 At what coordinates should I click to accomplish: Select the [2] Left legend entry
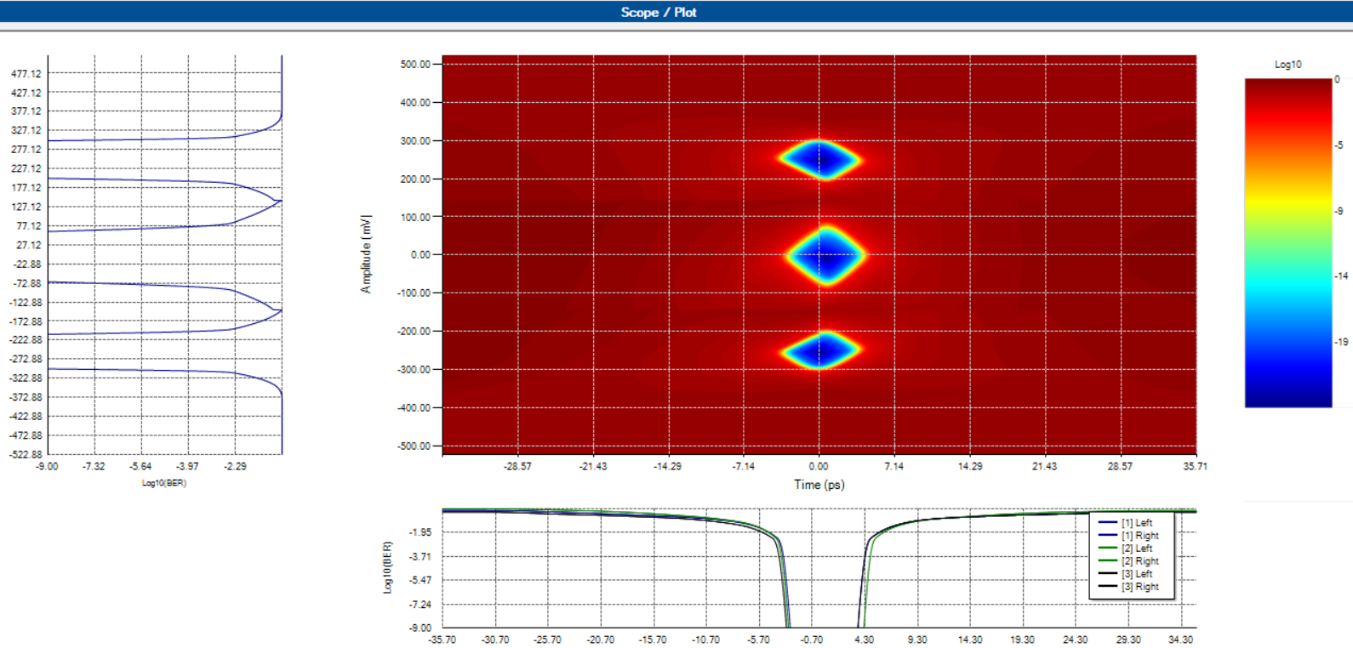[1136, 549]
